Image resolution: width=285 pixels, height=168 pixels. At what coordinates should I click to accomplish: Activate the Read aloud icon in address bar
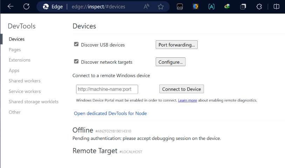(146, 7)
